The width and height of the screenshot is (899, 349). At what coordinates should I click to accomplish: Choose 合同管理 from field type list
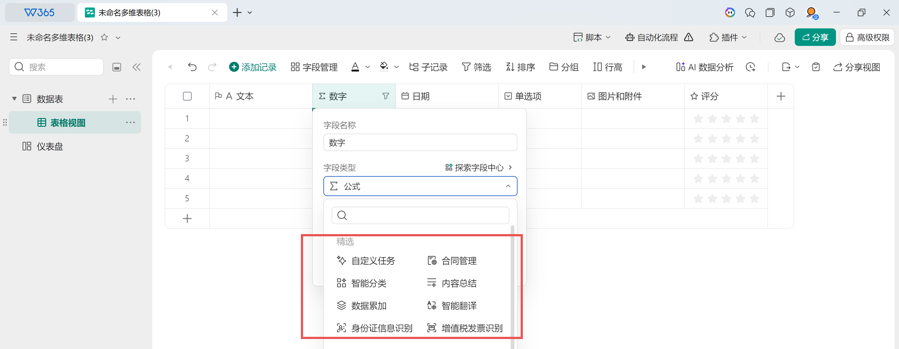pos(459,261)
